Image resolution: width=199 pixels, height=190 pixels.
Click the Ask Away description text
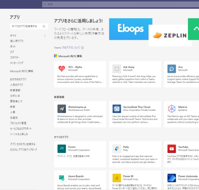pos(134,79)
